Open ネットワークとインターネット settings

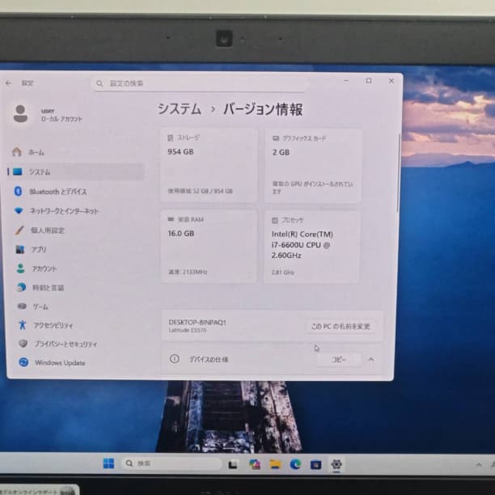(x=76, y=211)
